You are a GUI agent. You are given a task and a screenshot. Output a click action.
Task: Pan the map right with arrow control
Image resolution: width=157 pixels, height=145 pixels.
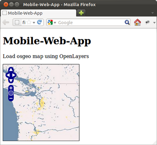click(14, 75)
